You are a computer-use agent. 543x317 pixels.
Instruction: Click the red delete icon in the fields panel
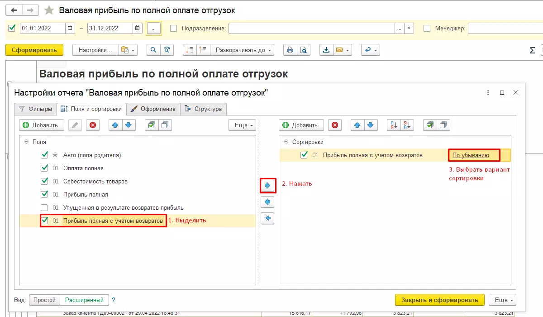tap(93, 125)
